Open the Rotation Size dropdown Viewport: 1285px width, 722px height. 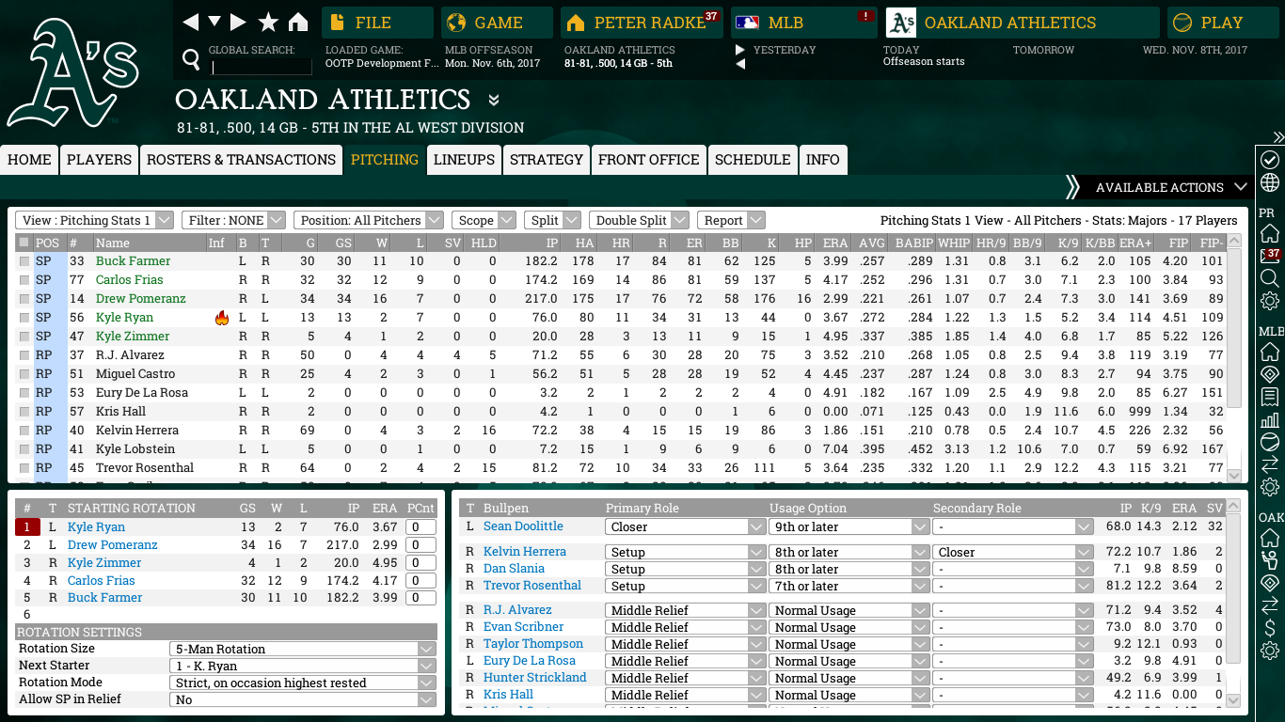click(x=303, y=649)
